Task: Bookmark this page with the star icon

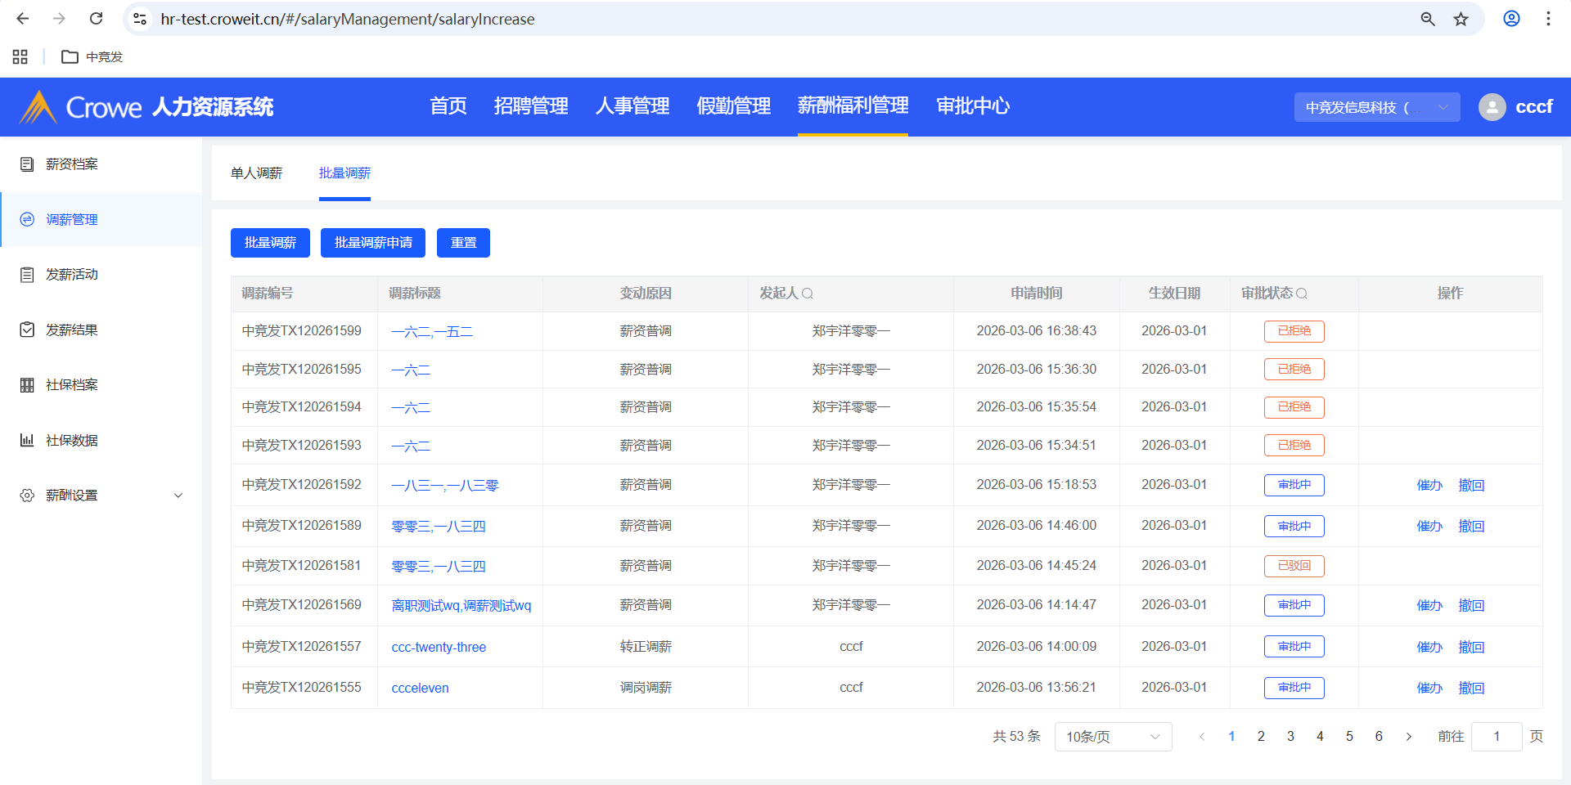Action: tap(1461, 19)
